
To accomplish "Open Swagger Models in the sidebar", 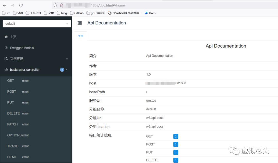I will coord(22,48).
